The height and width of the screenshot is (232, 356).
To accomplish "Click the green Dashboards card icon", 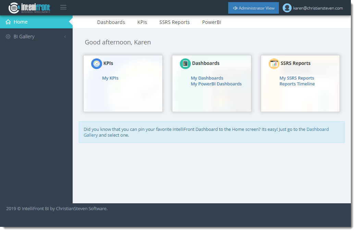I will pyautogui.click(x=185, y=64).
